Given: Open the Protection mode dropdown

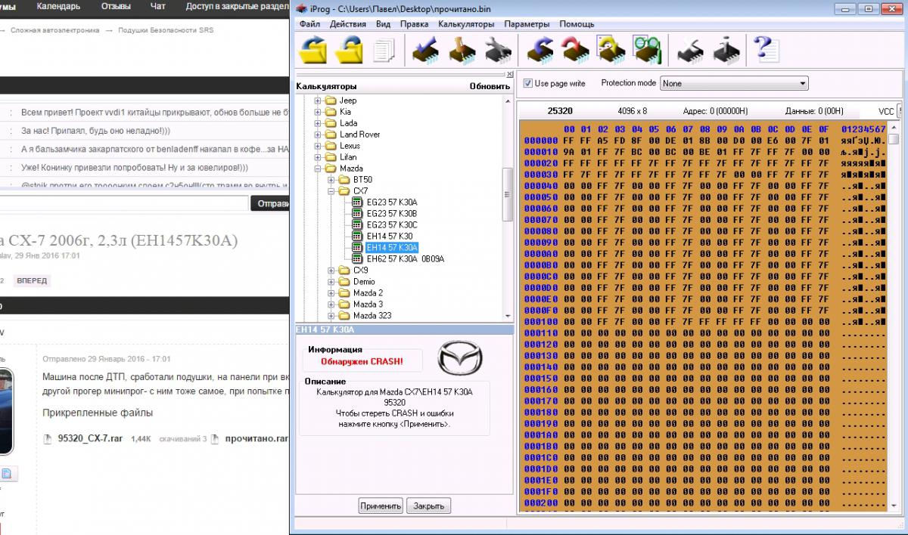Looking at the screenshot, I should (734, 83).
